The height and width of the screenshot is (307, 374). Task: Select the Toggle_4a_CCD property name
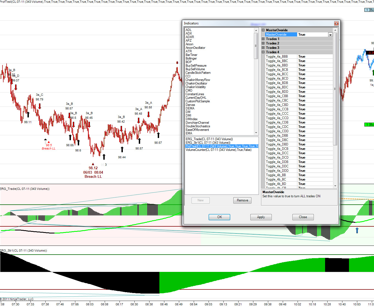[277, 118]
